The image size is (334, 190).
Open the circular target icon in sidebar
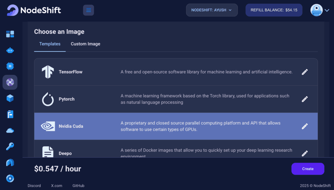(10, 179)
